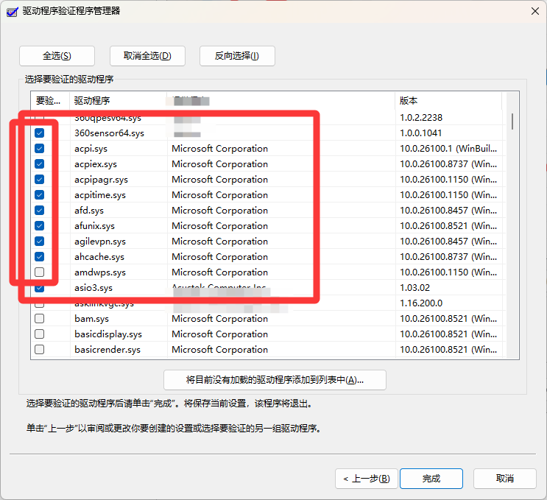Click Microsoft Corporation in bam.sys row
Screen dimensions: 547x500
220,319
